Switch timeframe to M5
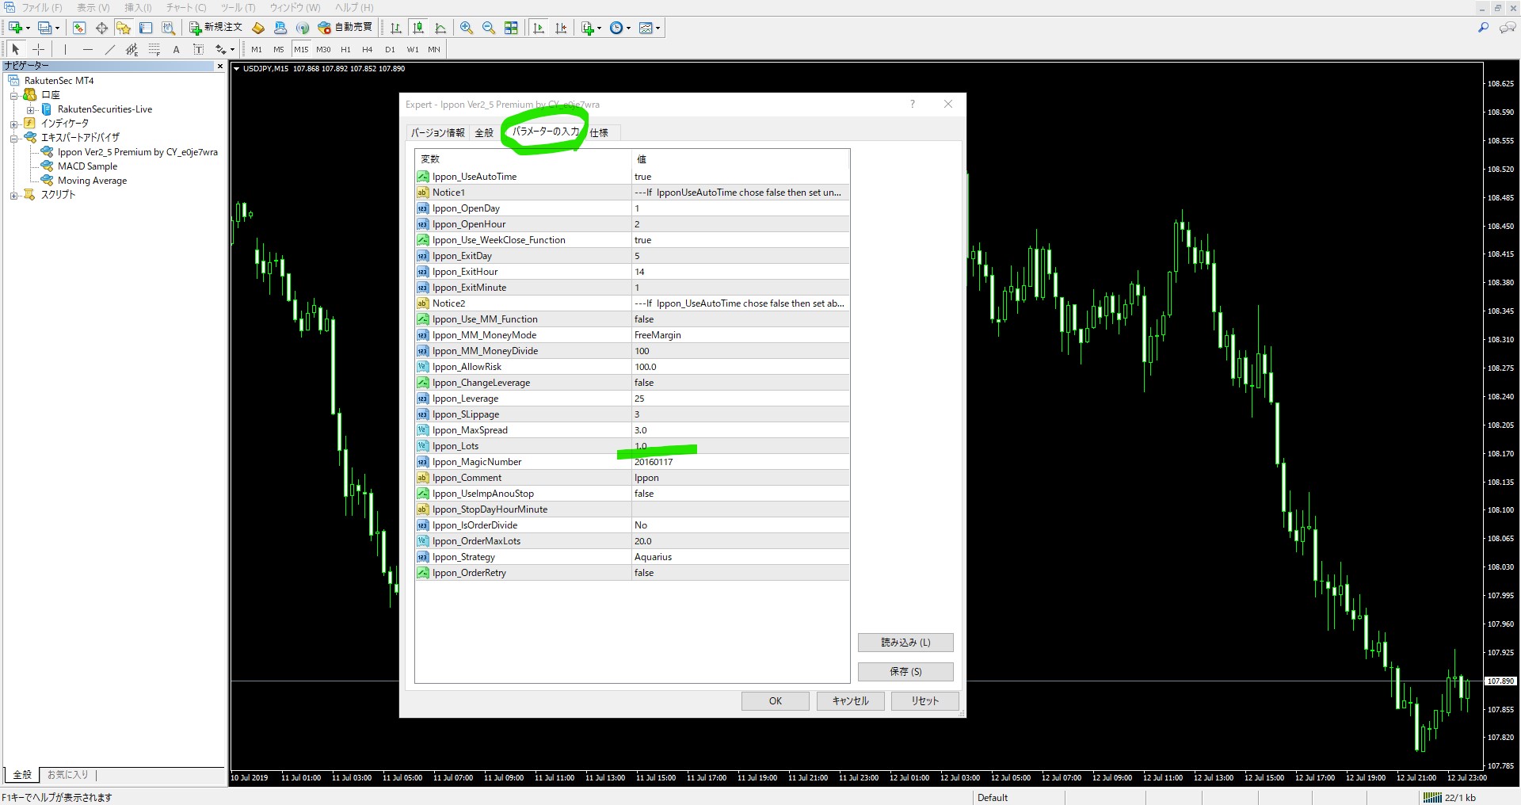Viewport: 1521px width, 805px height. click(x=279, y=49)
